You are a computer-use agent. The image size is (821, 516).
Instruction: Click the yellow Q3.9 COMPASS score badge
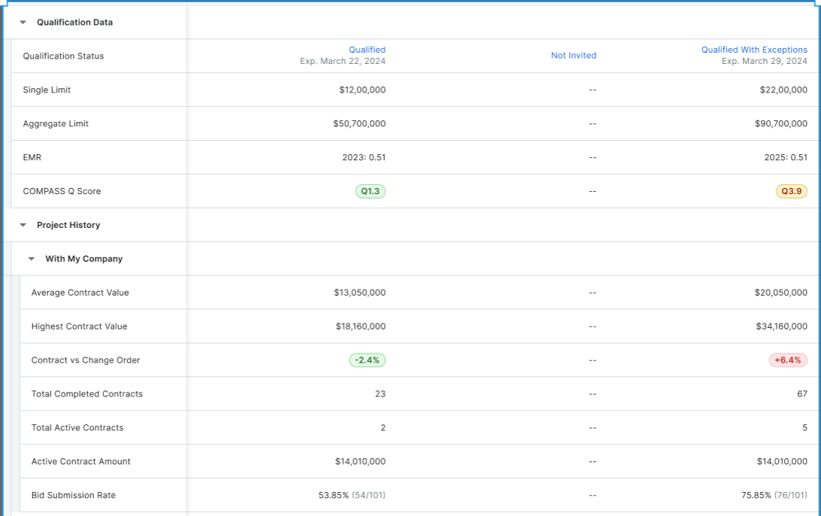pyautogui.click(x=791, y=191)
